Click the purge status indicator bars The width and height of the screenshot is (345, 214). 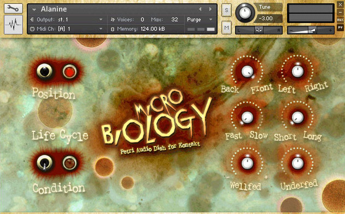click(x=201, y=29)
